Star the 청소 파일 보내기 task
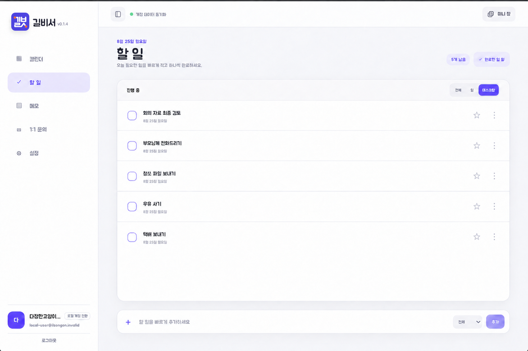The height and width of the screenshot is (351, 528). click(477, 176)
